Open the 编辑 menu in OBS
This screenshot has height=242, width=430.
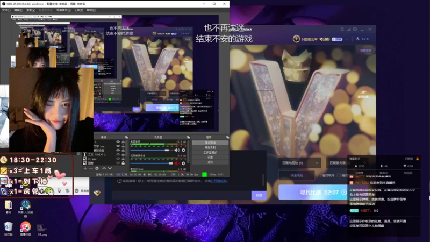[x=18, y=10]
